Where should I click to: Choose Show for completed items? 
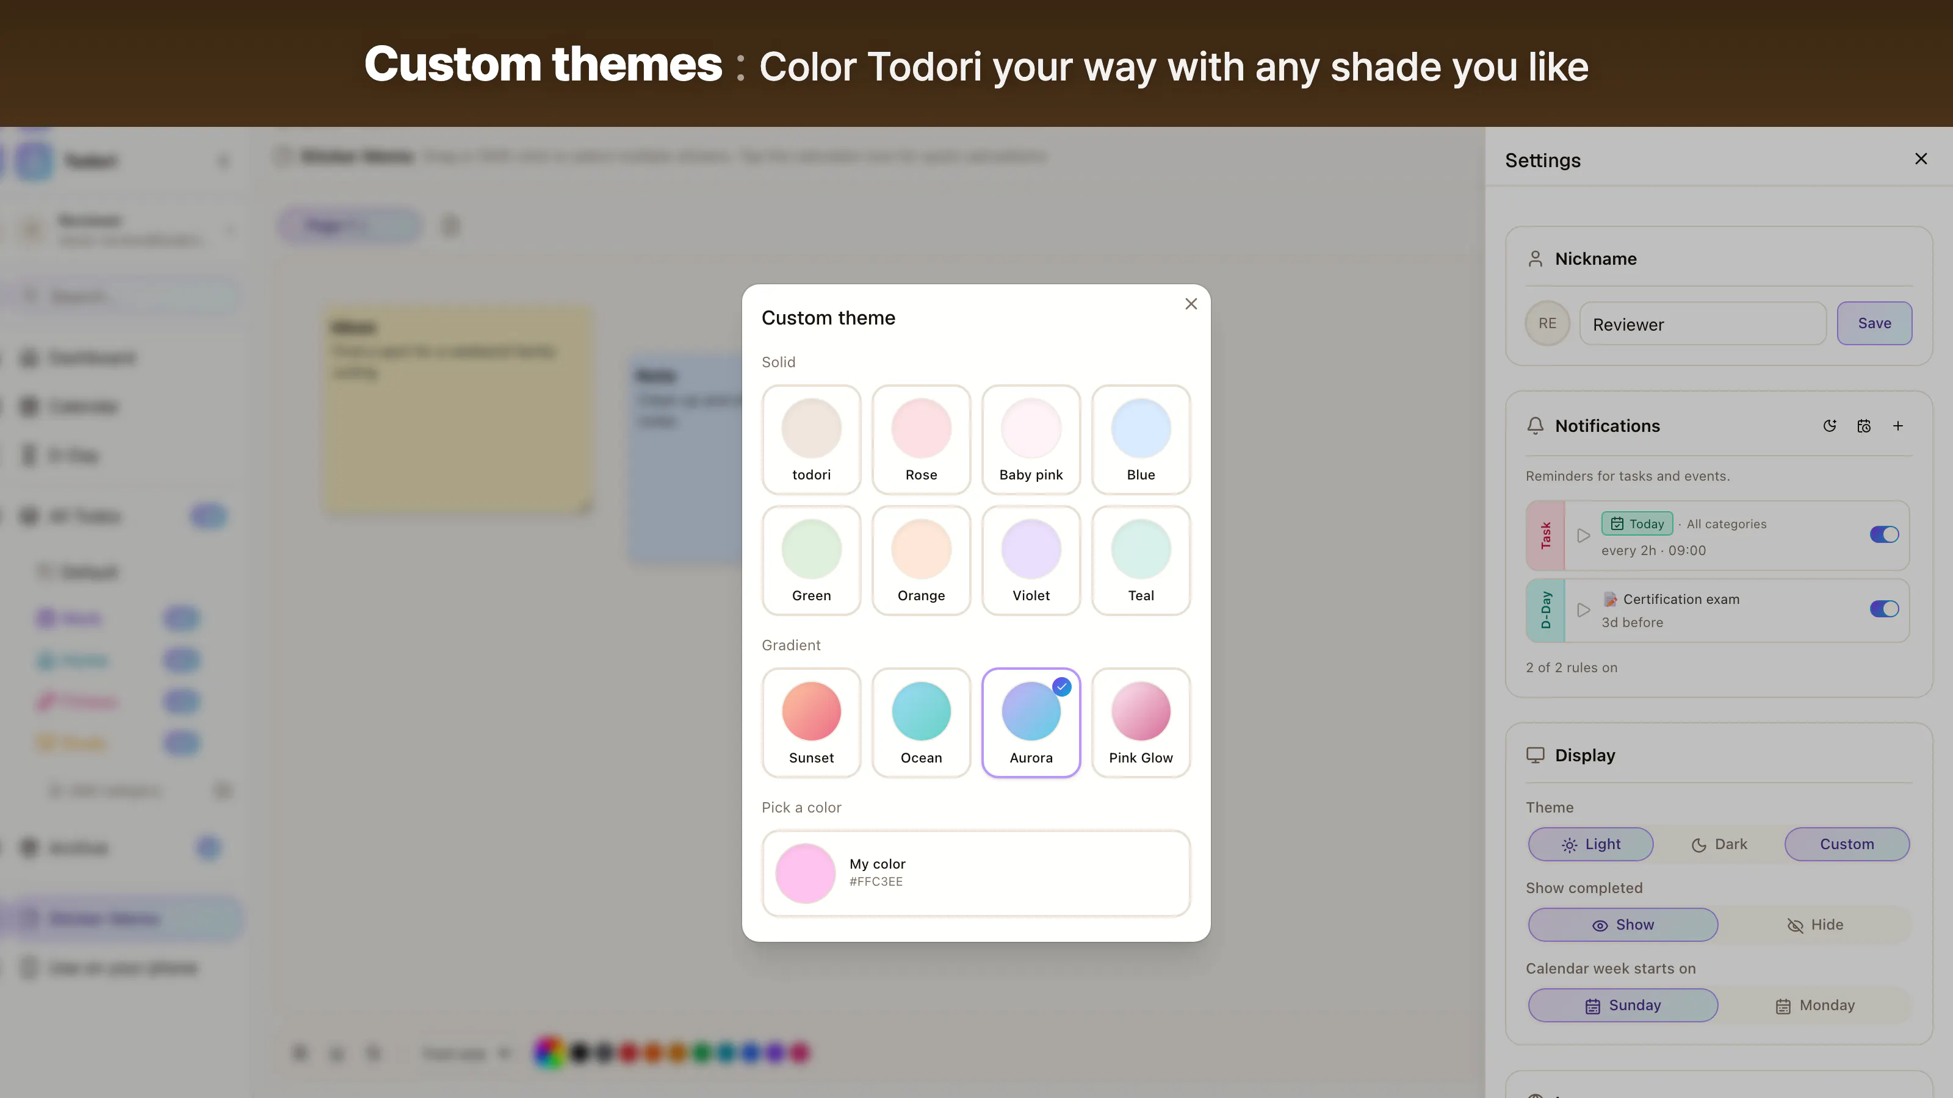point(1623,925)
